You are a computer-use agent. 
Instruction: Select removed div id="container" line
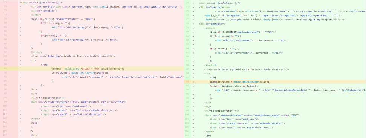tap(44, 11)
